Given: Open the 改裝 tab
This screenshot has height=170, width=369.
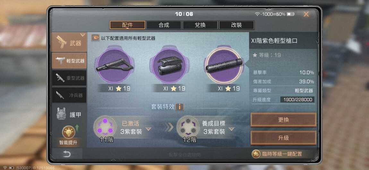Looking at the screenshot, I should pos(236,25).
